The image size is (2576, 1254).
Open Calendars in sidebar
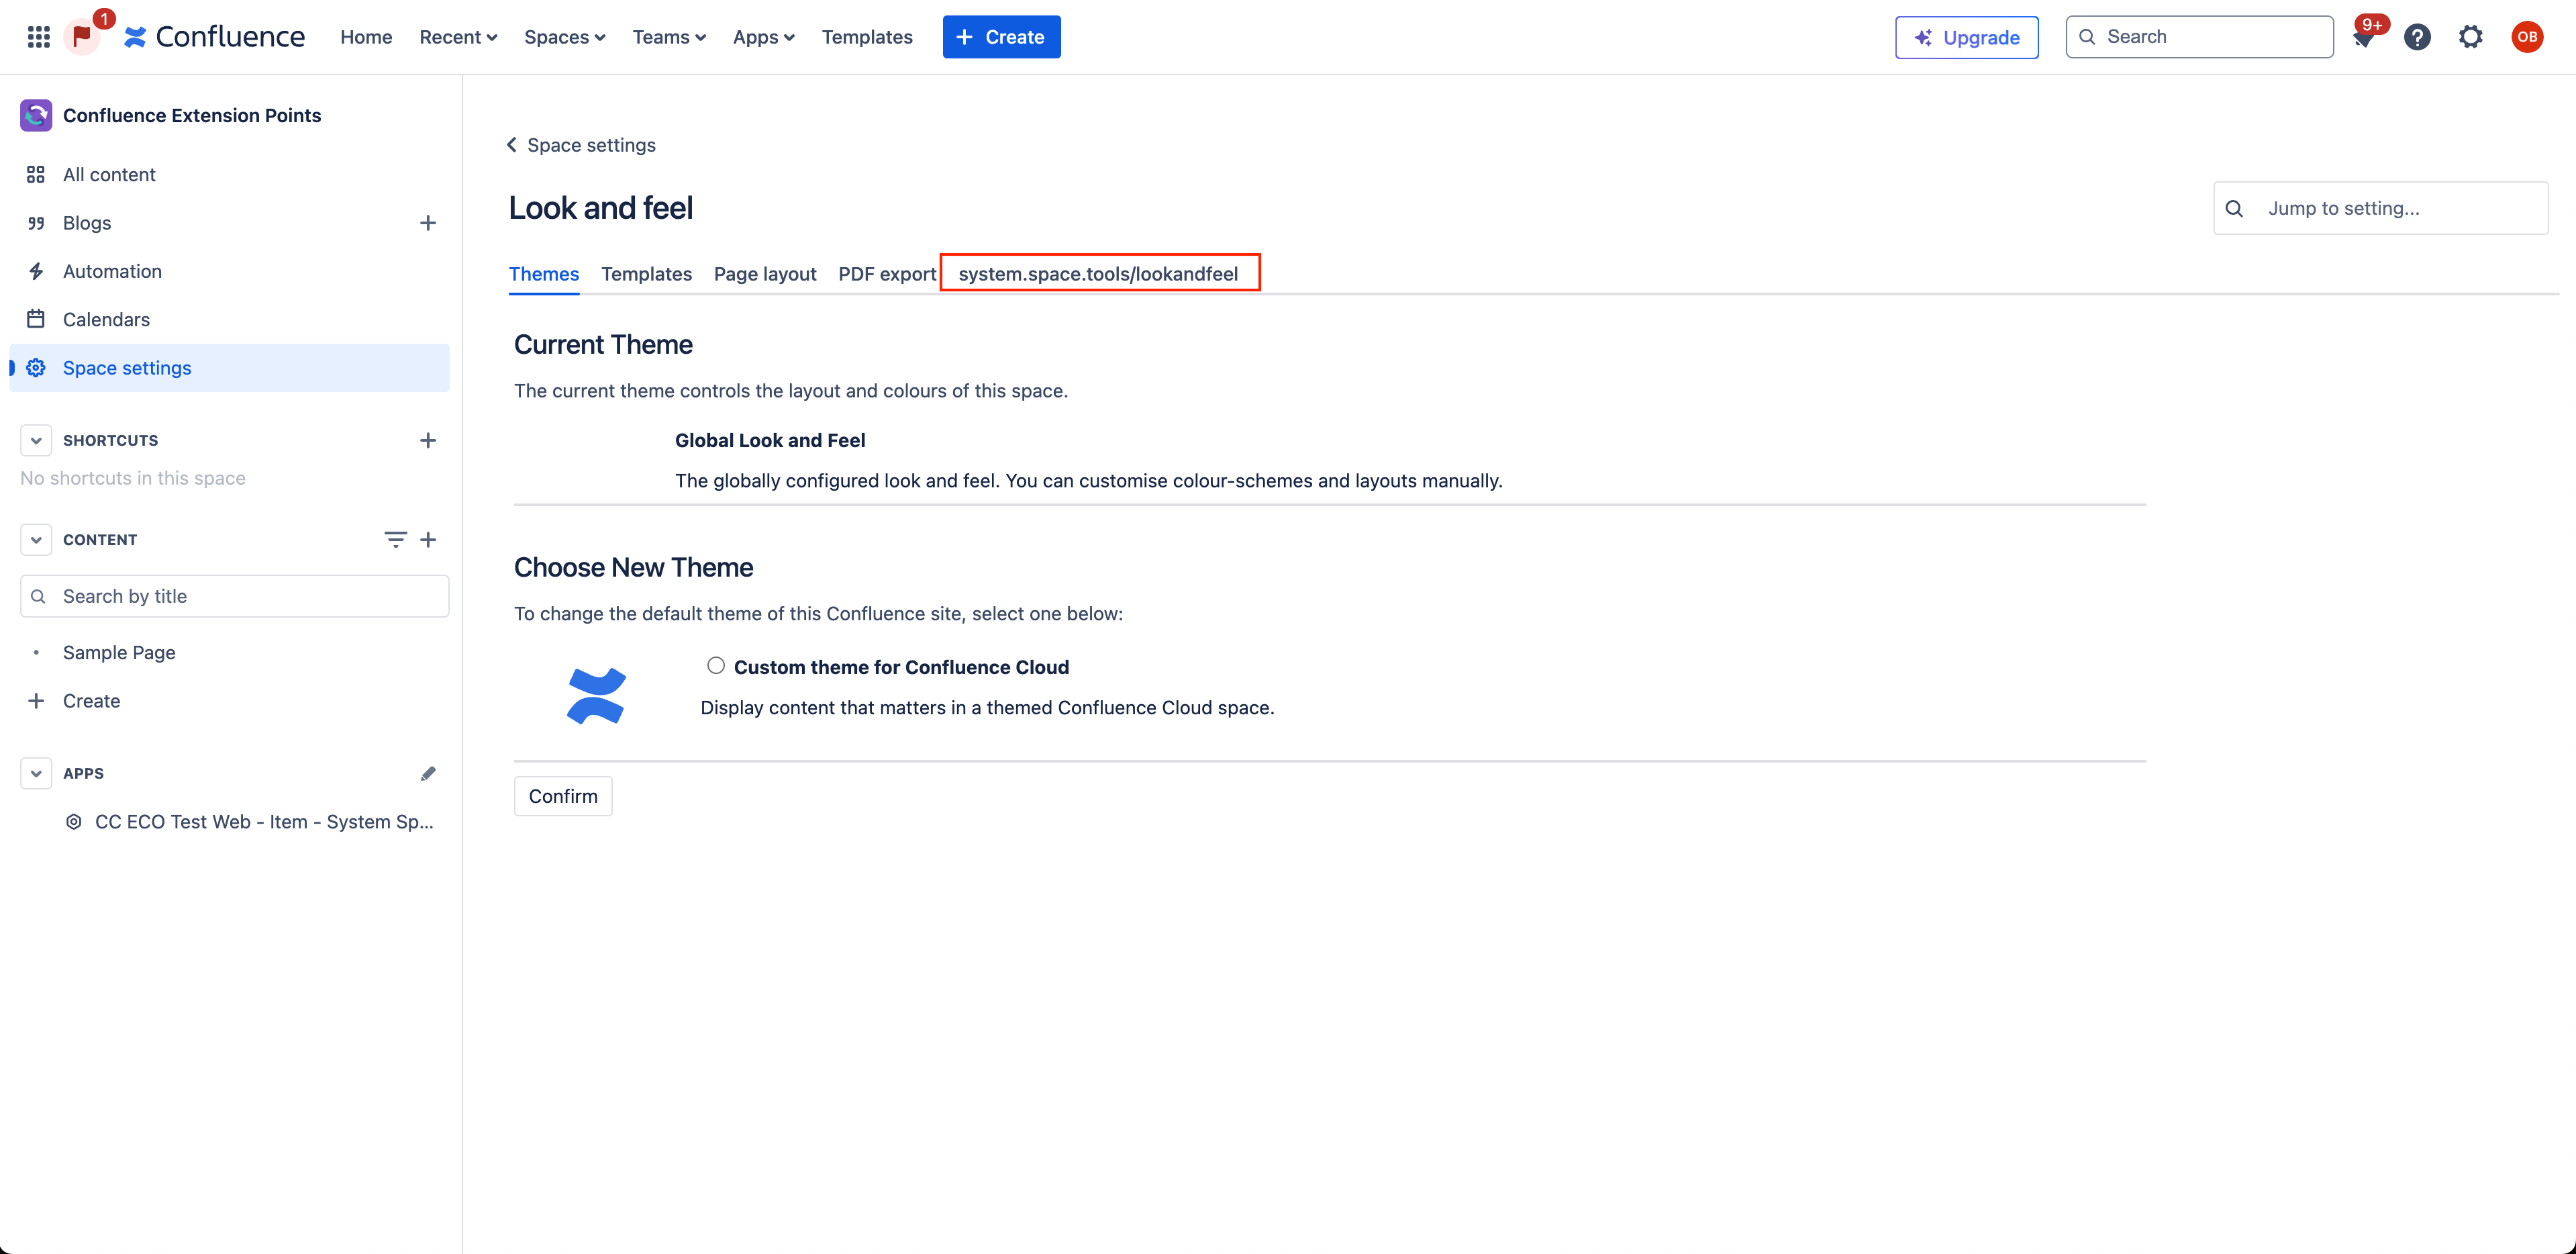[229, 320]
